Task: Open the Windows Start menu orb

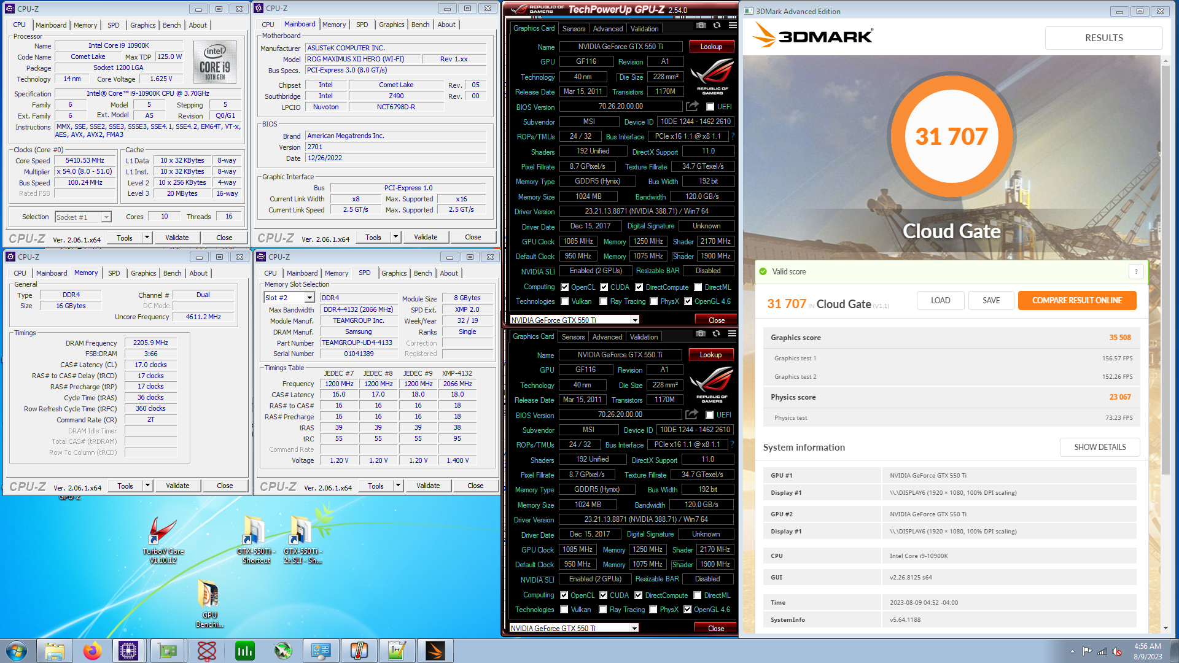Action: point(17,651)
